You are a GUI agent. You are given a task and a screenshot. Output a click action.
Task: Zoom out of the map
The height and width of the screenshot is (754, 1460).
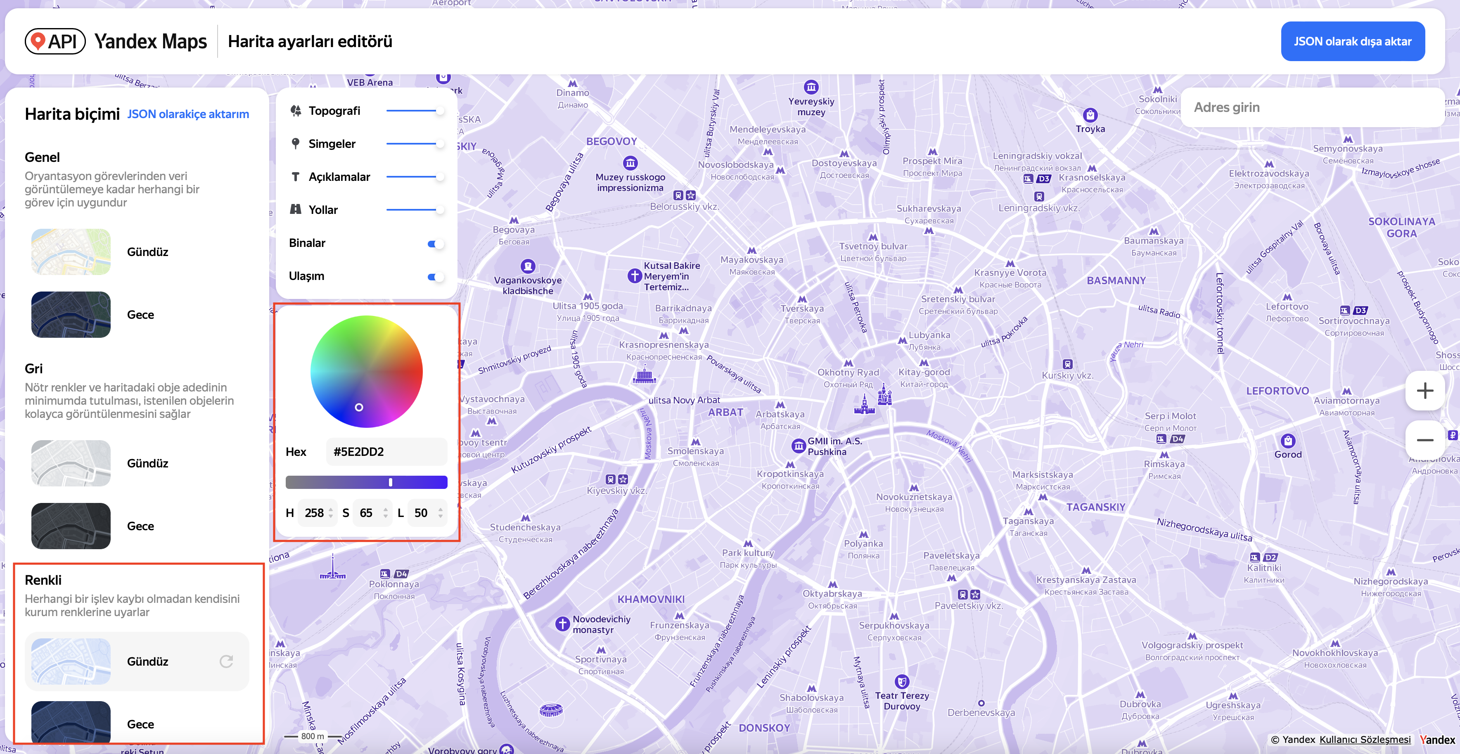pyautogui.click(x=1425, y=440)
